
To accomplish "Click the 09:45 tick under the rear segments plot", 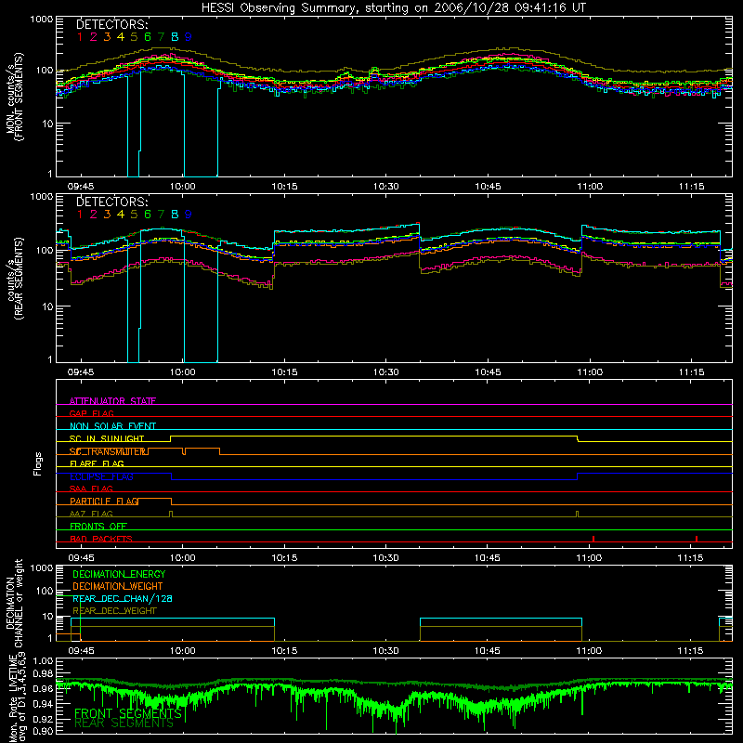I will (x=81, y=372).
